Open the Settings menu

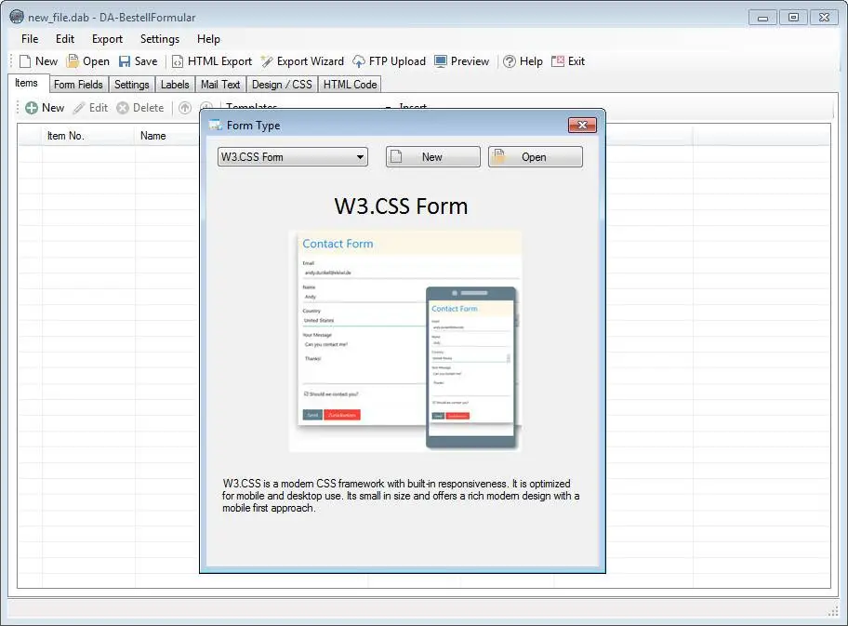tap(160, 39)
